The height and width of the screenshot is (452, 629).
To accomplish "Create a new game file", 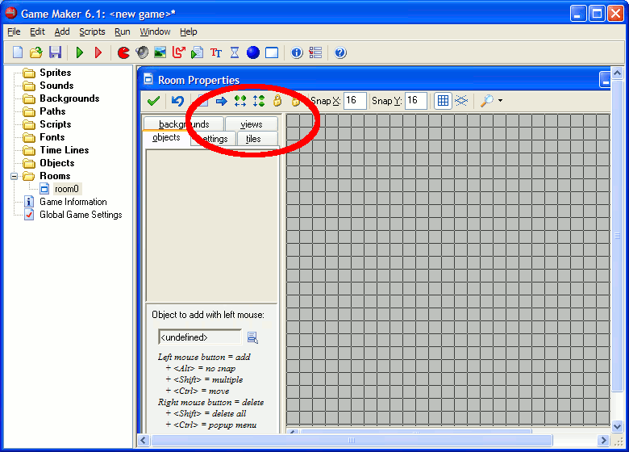I will tap(18, 52).
